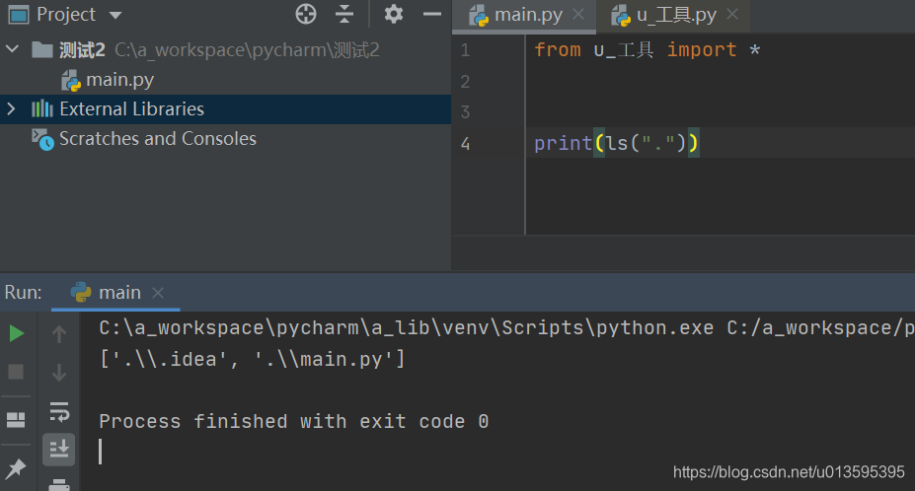Screen dimensions: 915x491
Task: Toggle scroll to end of output
Action: pos(59,449)
